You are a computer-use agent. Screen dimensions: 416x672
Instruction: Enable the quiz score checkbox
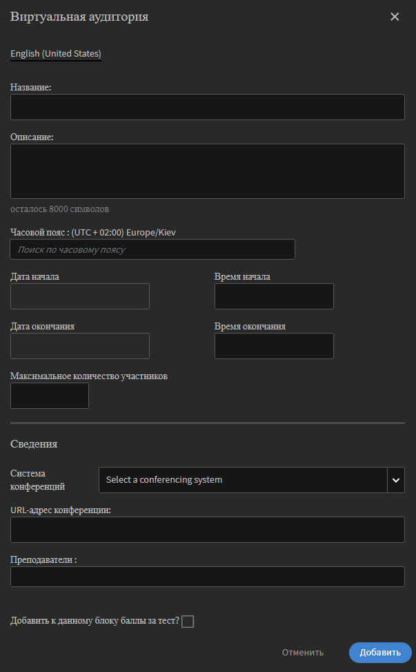188,622
